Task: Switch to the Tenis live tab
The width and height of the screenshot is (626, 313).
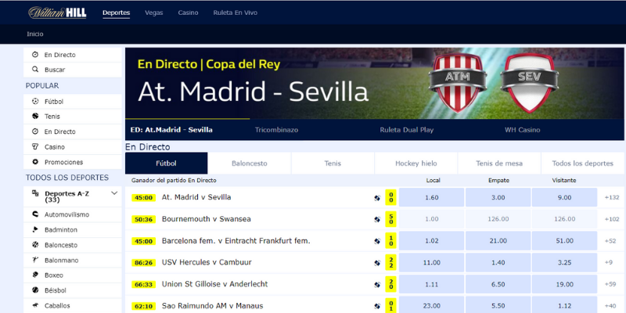Action: coord(333,164)
